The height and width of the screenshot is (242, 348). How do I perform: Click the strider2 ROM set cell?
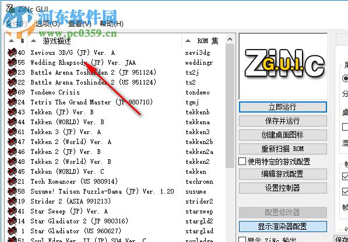tap(199, 201)
